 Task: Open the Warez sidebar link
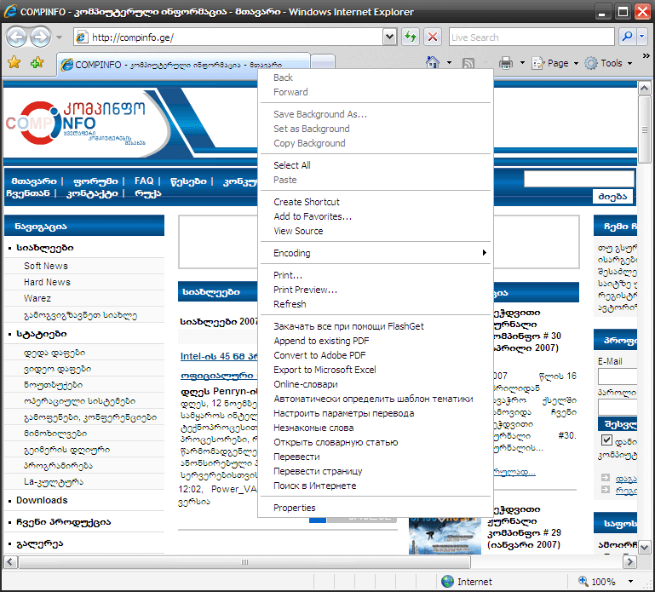37,298
